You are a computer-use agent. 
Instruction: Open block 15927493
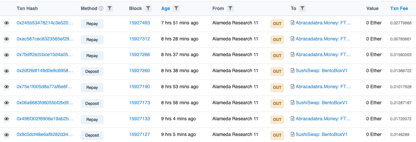[140, 23]
